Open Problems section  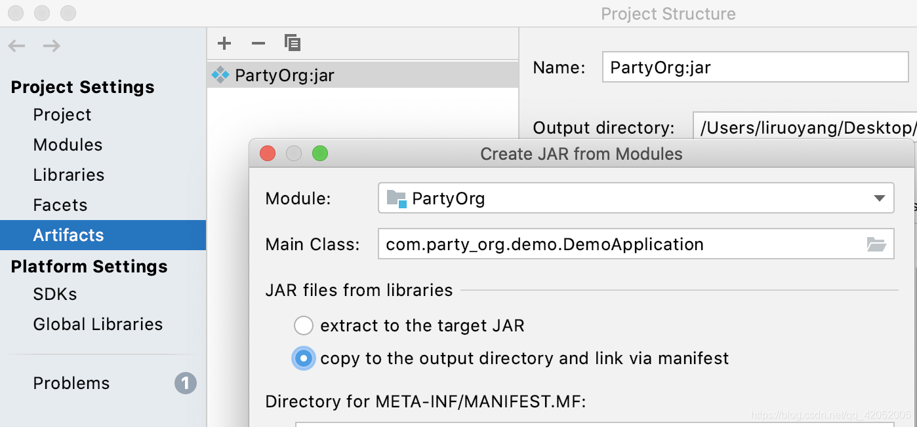pos(71,383)
